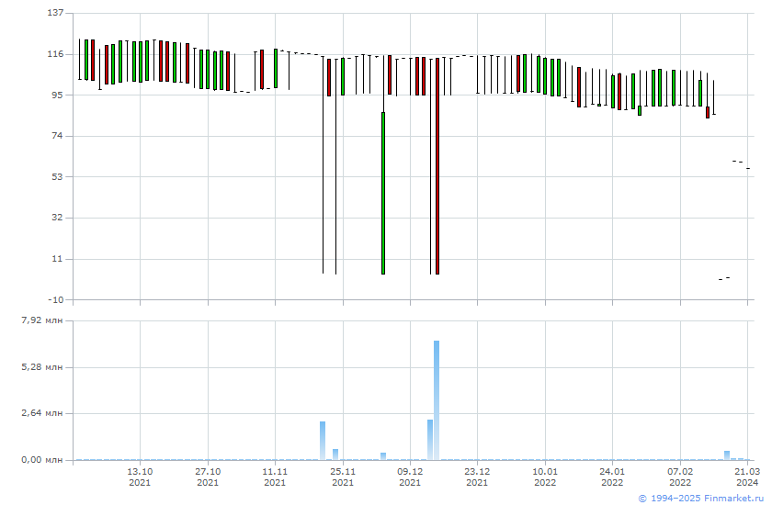Click the 2,64 млн volume label

pyautogui.click(x=42, y=413)
